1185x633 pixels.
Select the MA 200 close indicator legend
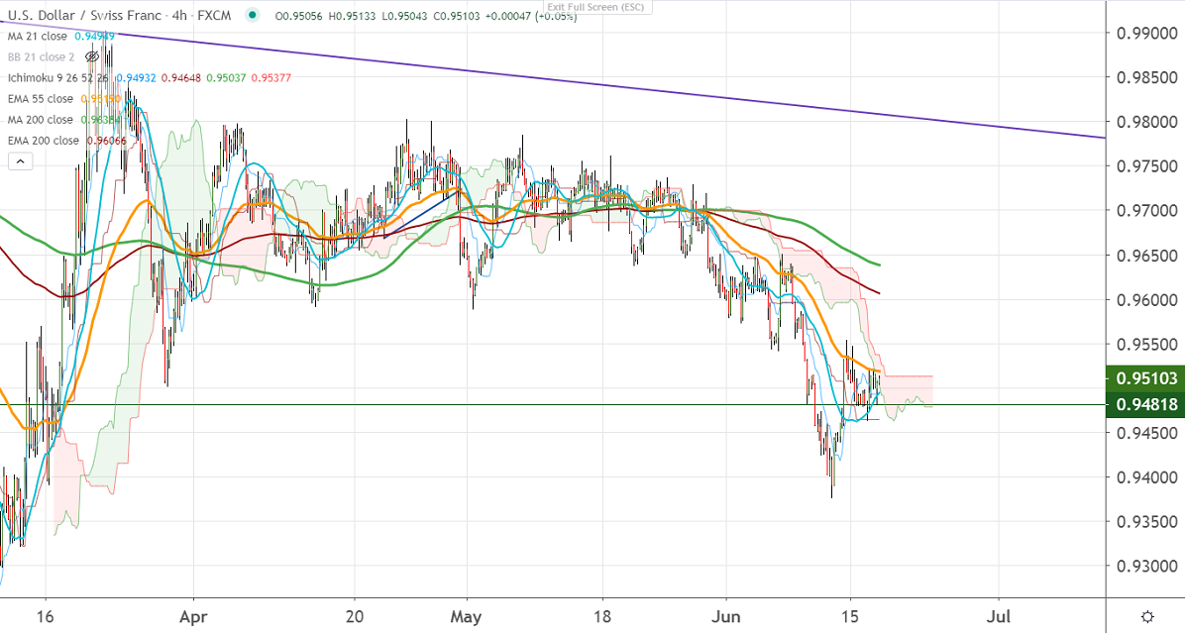tap(41, 119)
